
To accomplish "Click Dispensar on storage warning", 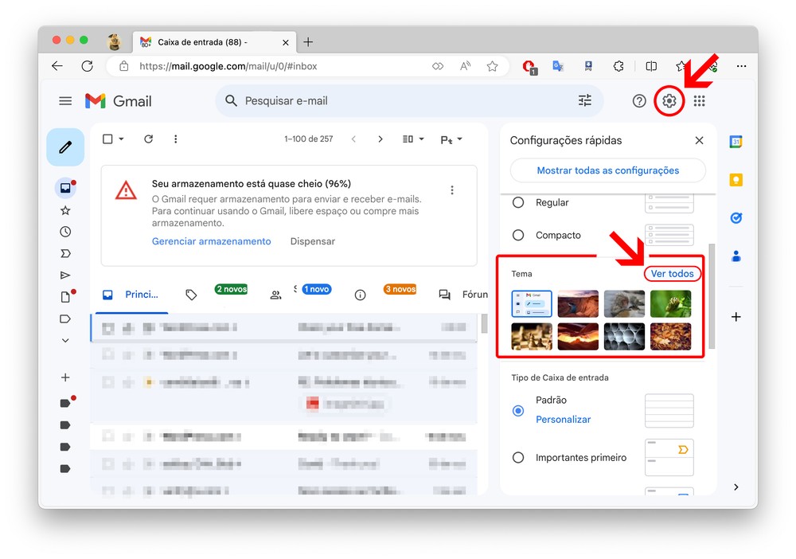I will [x=313, y=241].
